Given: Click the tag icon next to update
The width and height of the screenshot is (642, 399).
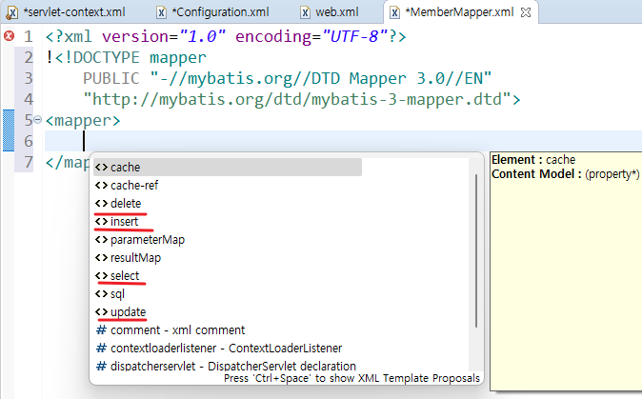Looking at the screenshot, I should 101,311.
